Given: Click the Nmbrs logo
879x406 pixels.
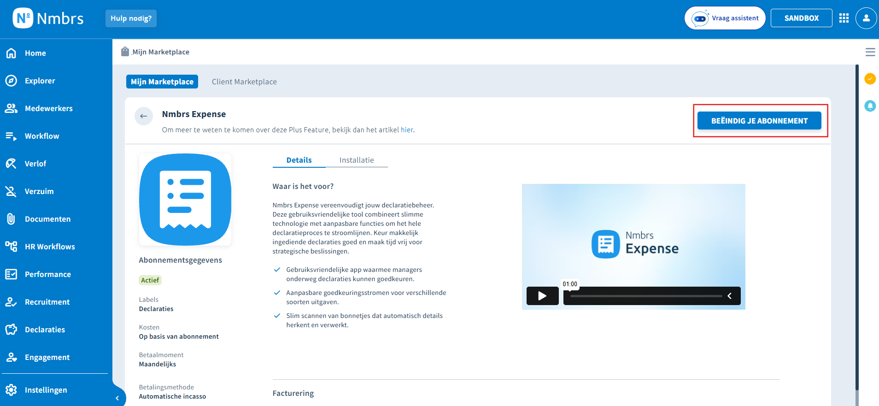Looking at the screenshot, I should [48, 18].
